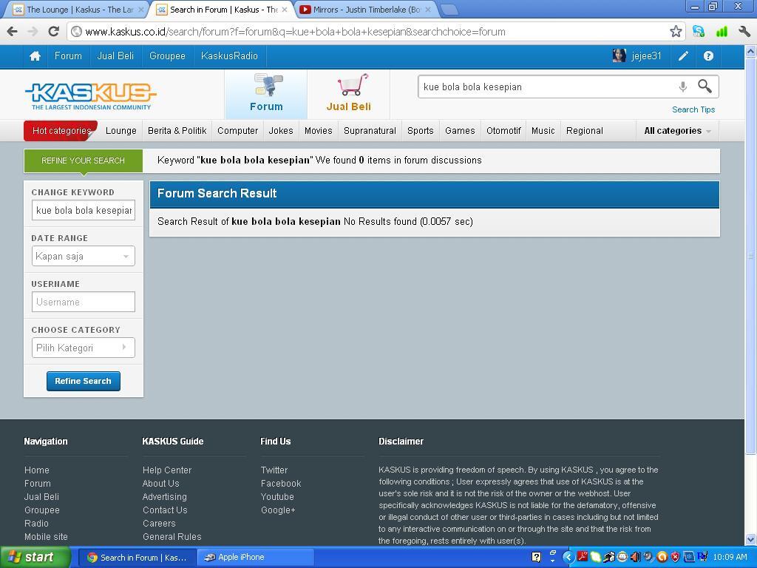This screenshot has height=568, width=757.
Task: Open the Mobile site footer link
Action: pos(46,537)
